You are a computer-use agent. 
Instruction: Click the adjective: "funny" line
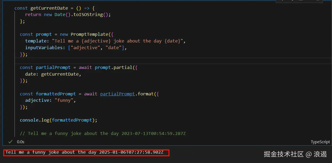51,100
